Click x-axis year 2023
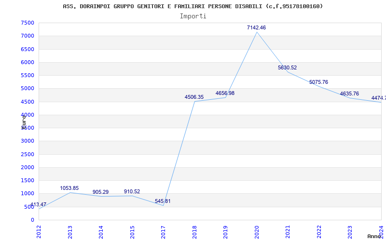386x241 pixels. pyautogui.click(x=350, y=232)
